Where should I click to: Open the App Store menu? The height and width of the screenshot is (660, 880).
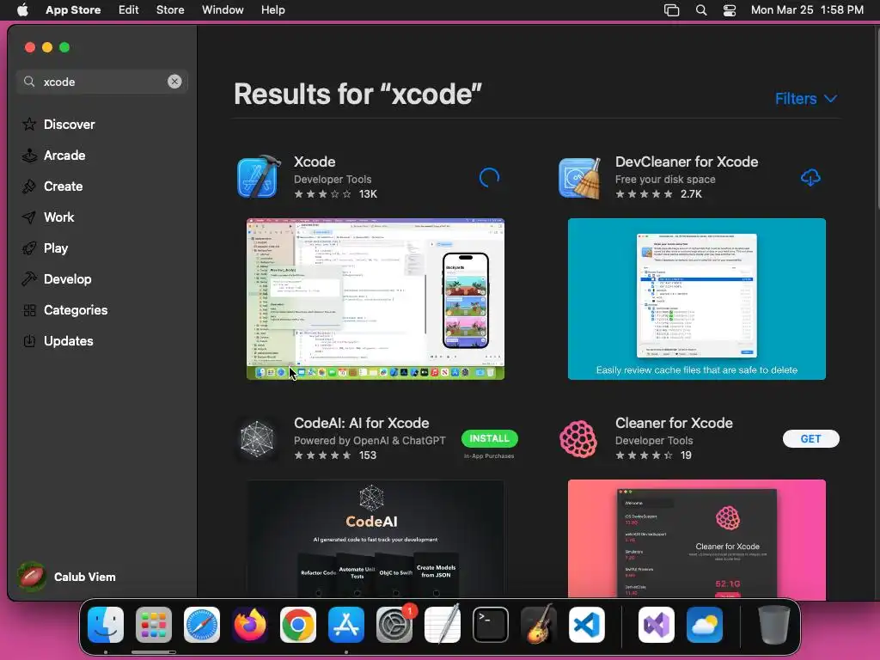[73, 9]
